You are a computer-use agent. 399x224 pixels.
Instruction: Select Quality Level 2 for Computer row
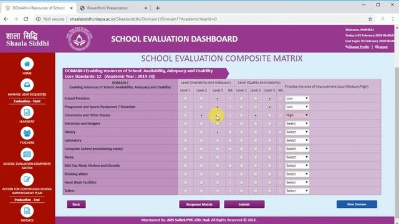(256, 149)
